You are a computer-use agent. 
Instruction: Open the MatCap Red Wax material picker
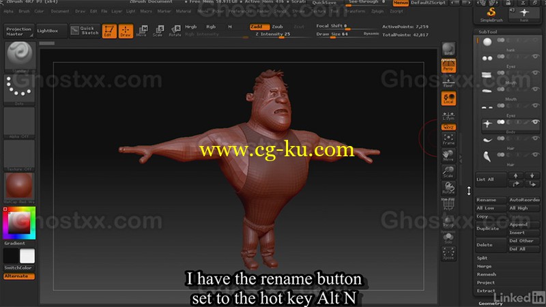tap(20, 188)
